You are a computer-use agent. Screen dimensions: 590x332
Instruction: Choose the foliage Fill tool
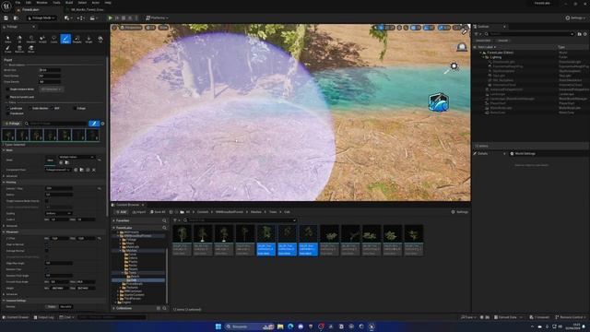pos(100,39)
